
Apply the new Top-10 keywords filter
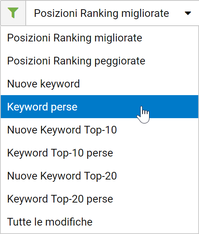coord(99,130)
